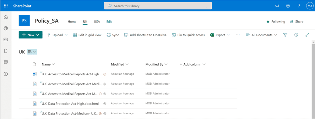Click the file type column header icon
Screen dimensions: 315x119
(x=34, y=64)
